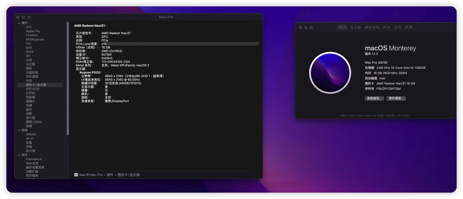Select 储存 in the sidebar
This screenshot has width=463, height=199.
coord(29,68)
